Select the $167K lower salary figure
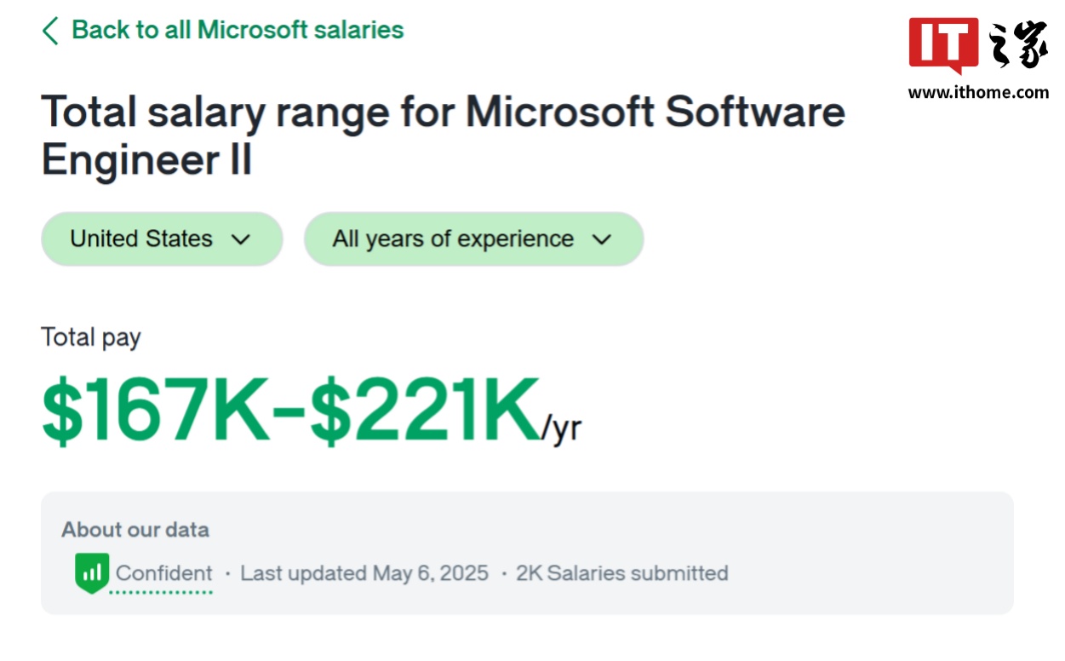The width and height of the screenshot is (1065, 661). click(156, 412)
